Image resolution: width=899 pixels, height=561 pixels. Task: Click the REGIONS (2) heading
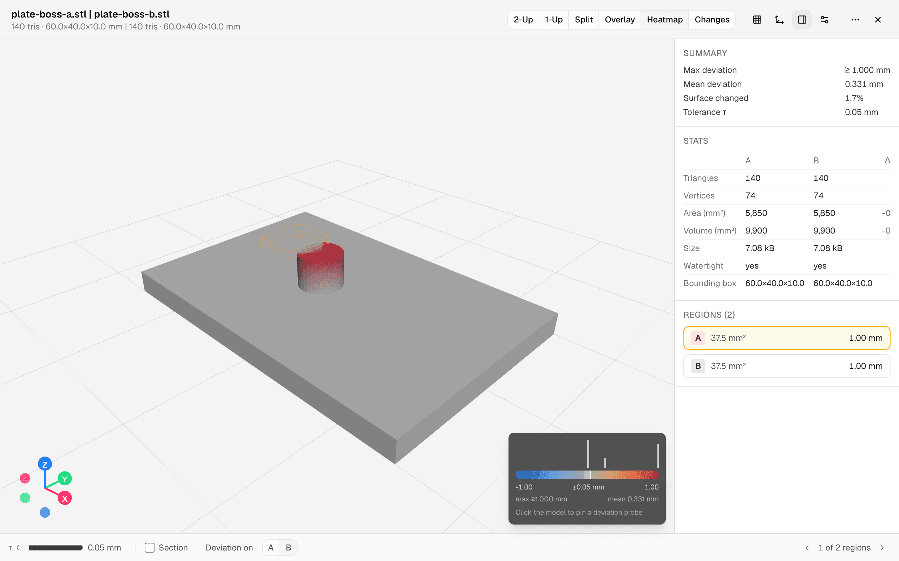coord(709,315)
